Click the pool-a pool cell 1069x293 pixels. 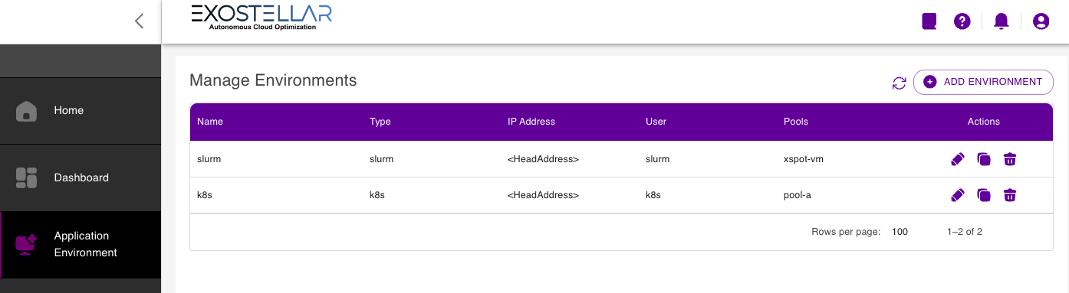[x=798, y=195]
